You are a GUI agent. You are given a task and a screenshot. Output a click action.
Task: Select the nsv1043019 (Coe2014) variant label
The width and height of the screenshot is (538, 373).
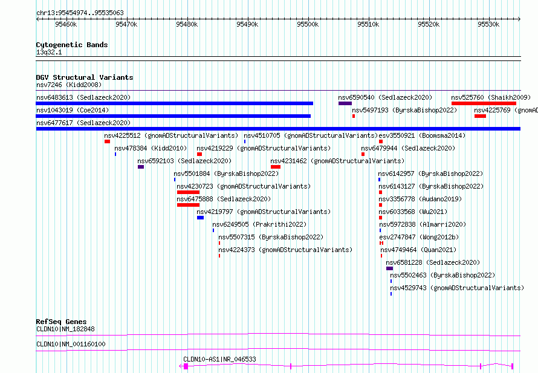73,110
